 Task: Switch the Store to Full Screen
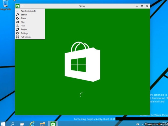tap(25, 37)
